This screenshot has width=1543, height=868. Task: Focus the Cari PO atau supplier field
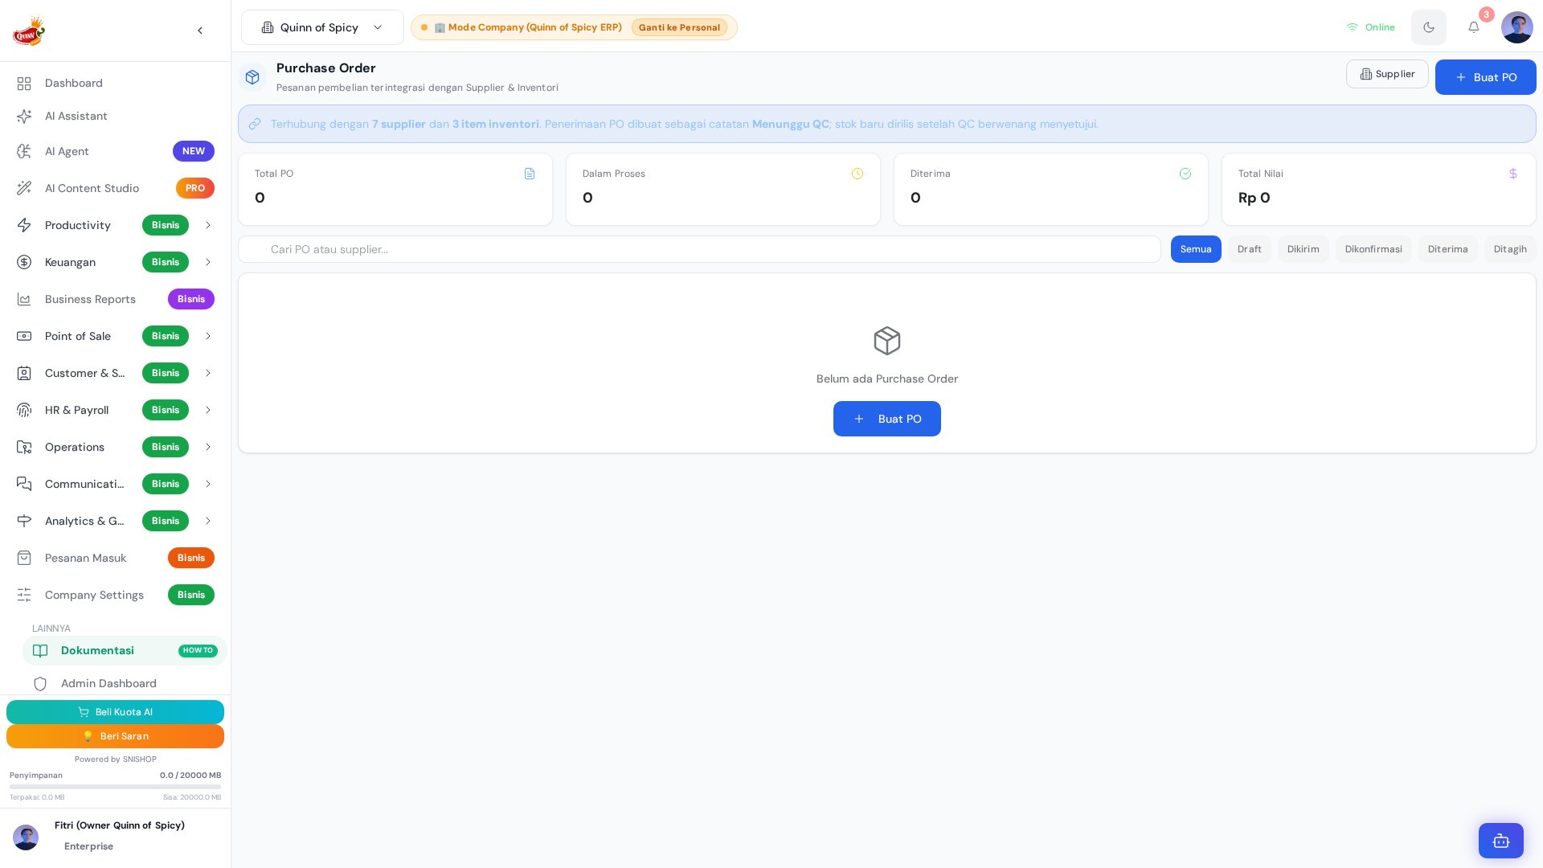pos(699,249)
